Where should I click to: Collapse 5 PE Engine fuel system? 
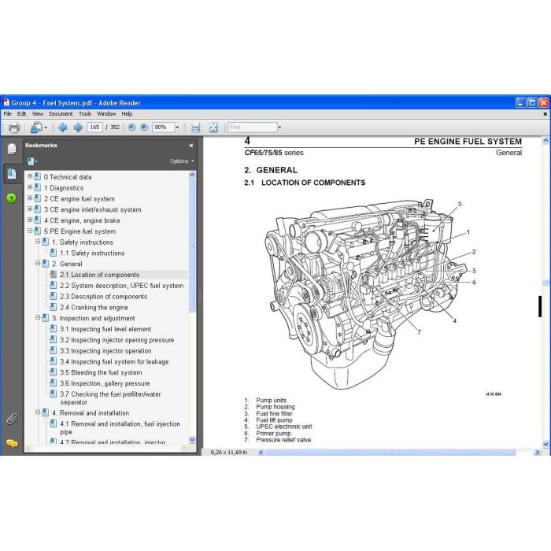30,231
